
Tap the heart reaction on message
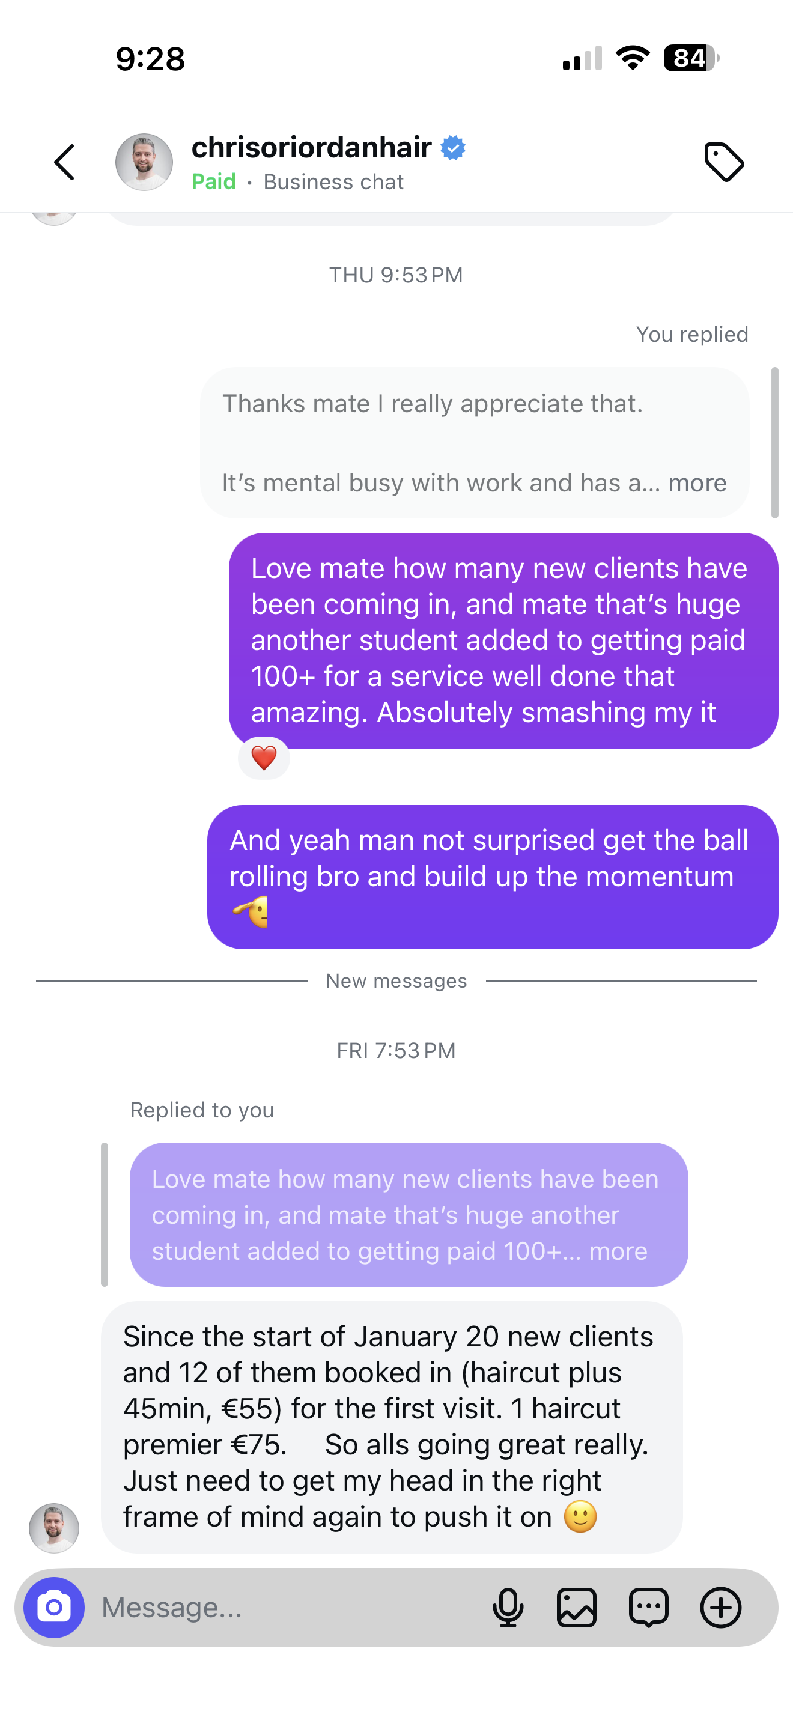click(264, 759)
